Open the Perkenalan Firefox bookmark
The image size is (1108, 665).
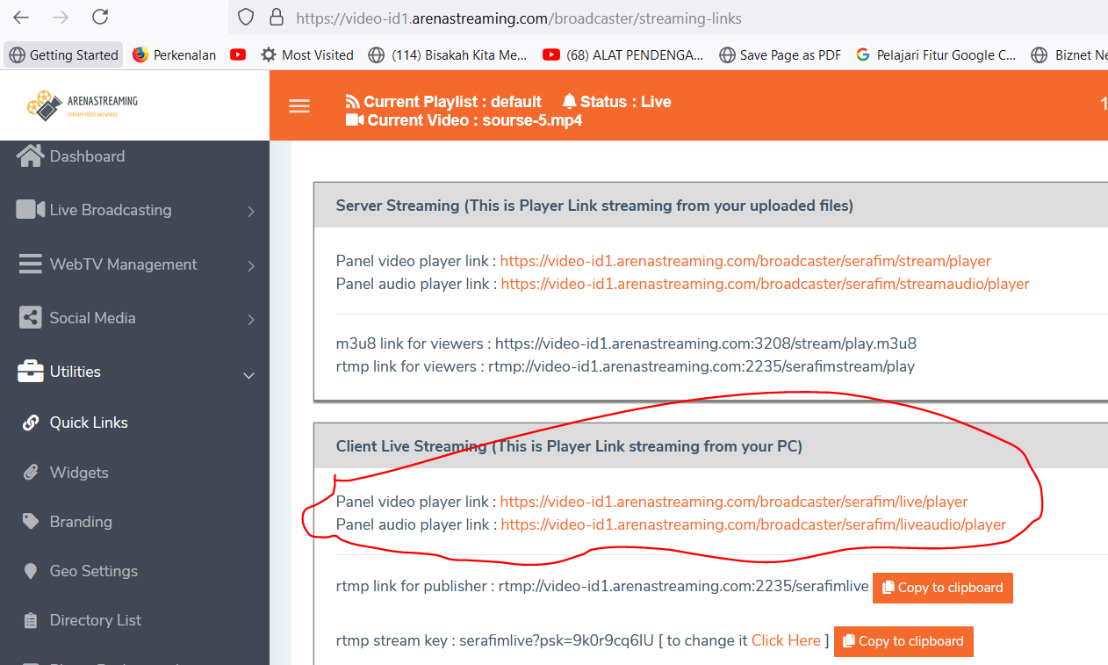tap(174, 54)
